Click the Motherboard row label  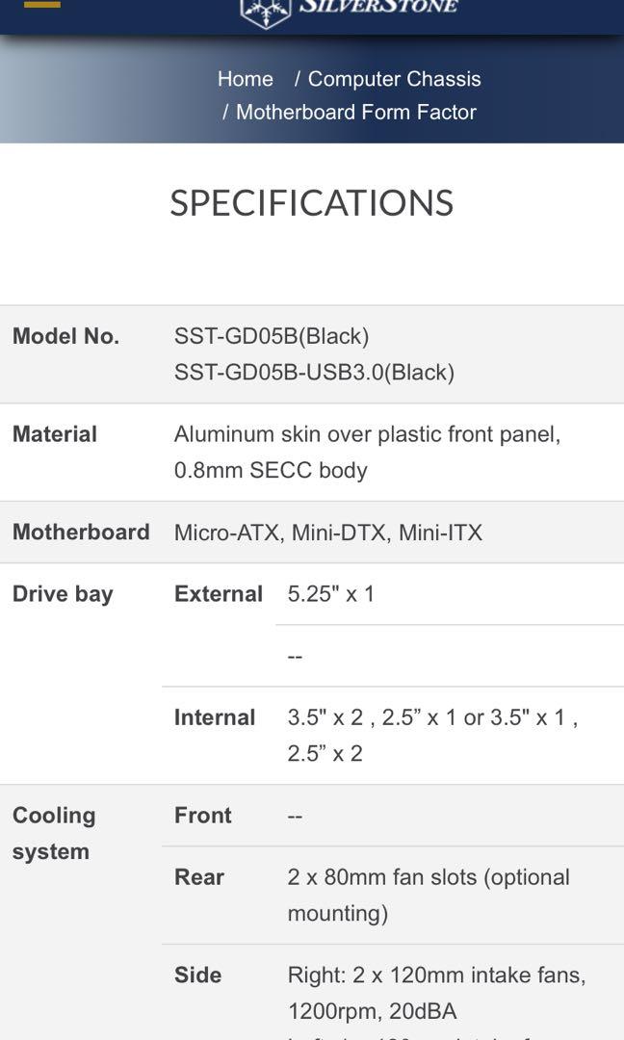[81, 532]
